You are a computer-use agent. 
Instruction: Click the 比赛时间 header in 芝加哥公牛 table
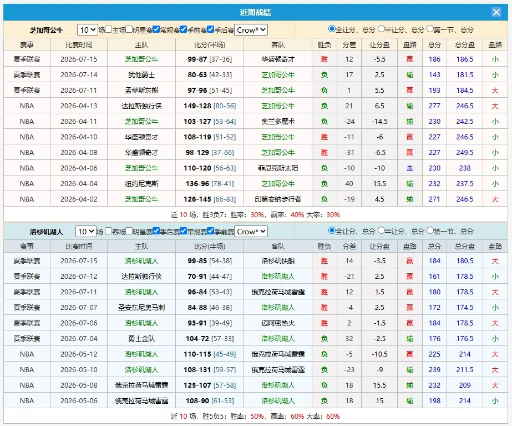pyautogui.click(x=79, y=45)
